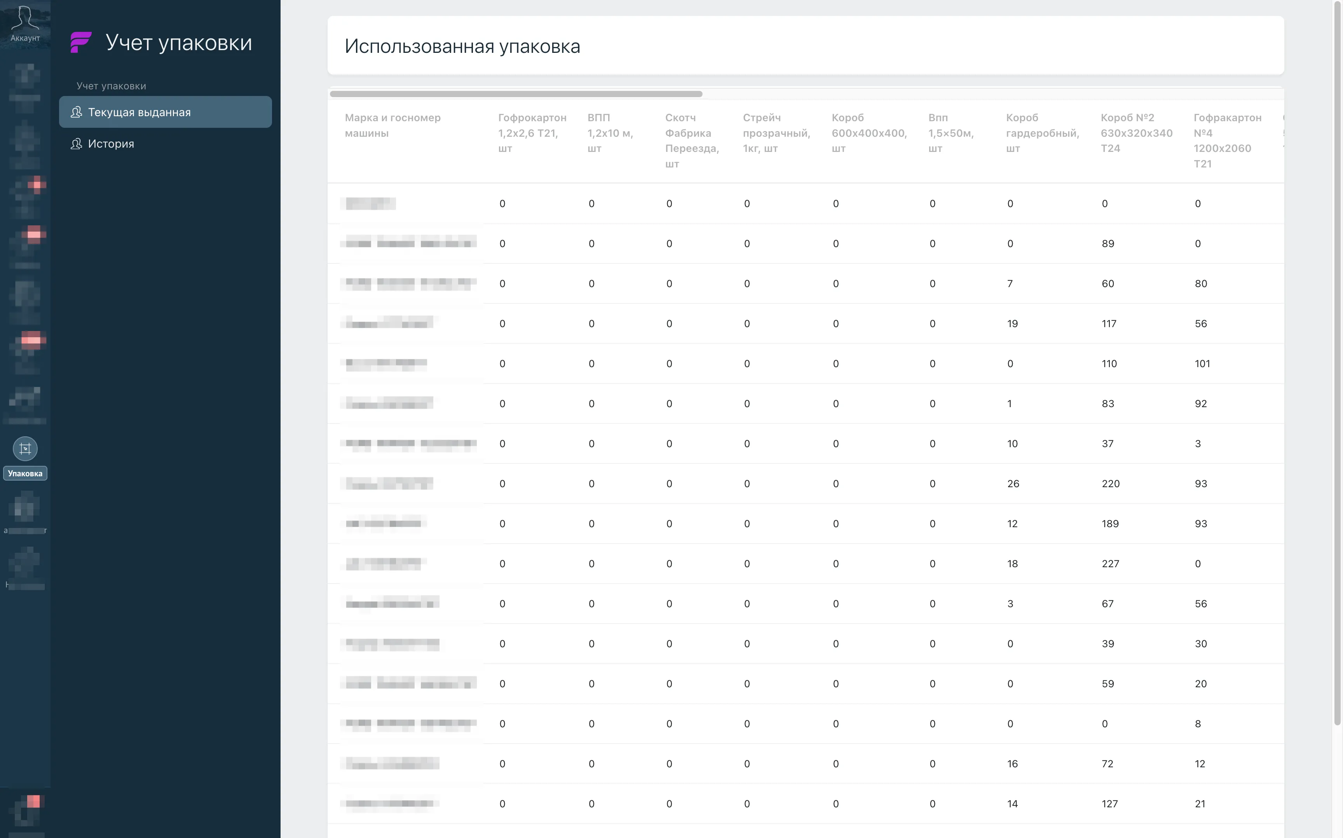Click the Марка и госномер машины header

click(392, 125)
